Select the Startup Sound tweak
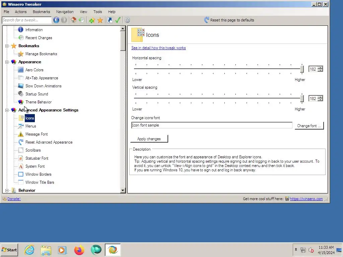Screen dimensions: 343x257 tap(37, 94)
